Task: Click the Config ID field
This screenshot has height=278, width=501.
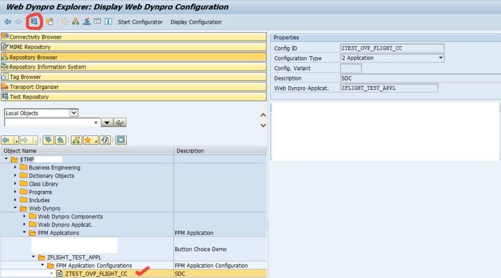Action: pos(392,48)
